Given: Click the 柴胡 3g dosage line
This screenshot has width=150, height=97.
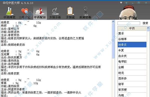Looking at the screenshot, I should click(x=19, y=26).
